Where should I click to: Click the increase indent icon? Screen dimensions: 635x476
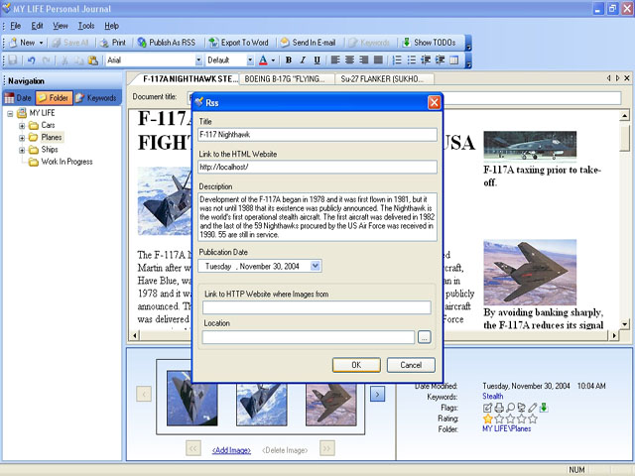tap(440, 60)
